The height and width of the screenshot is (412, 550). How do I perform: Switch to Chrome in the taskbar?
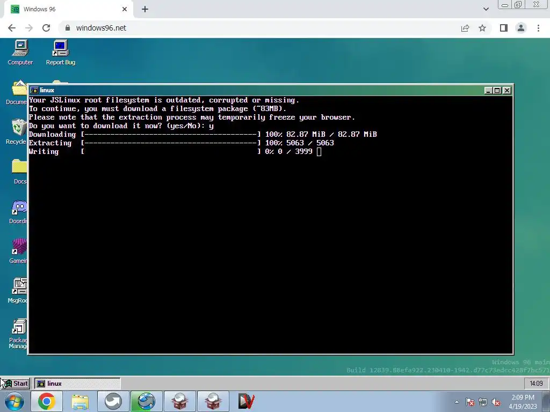click(46, 401)
